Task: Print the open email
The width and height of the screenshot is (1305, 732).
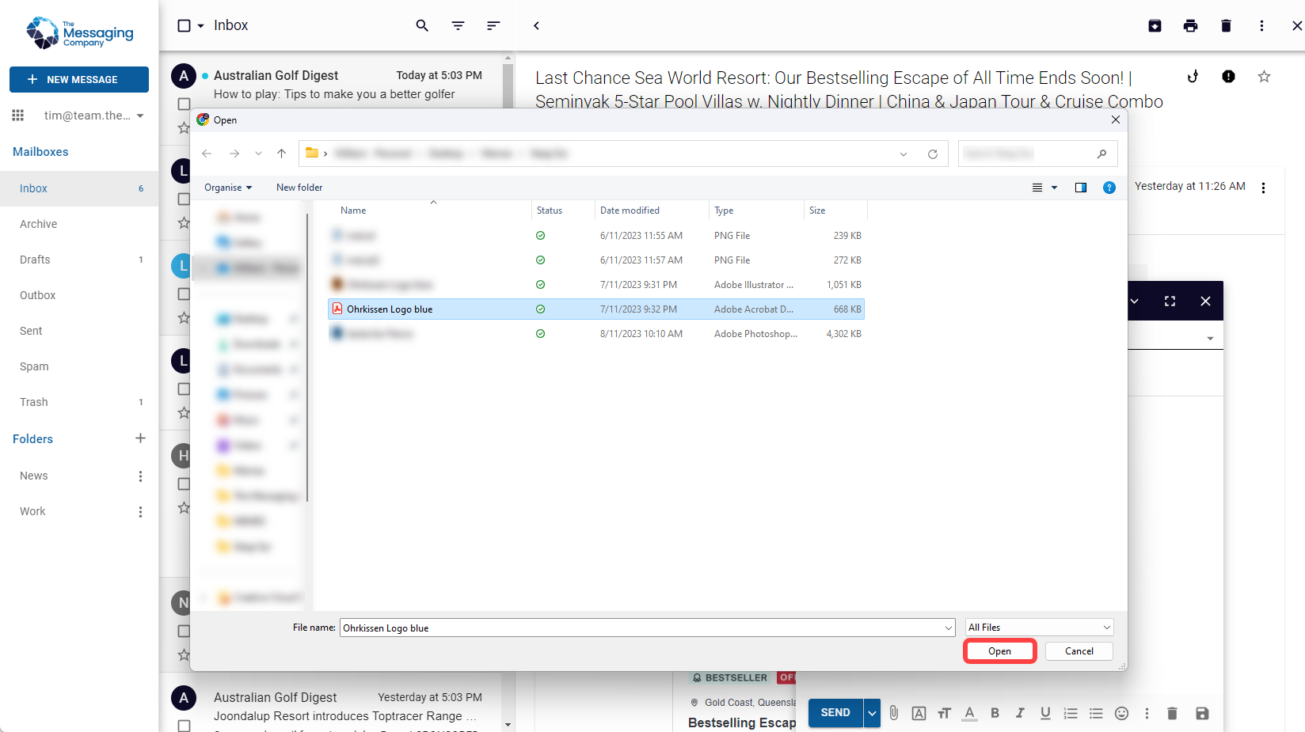Action: (1190, 25)
